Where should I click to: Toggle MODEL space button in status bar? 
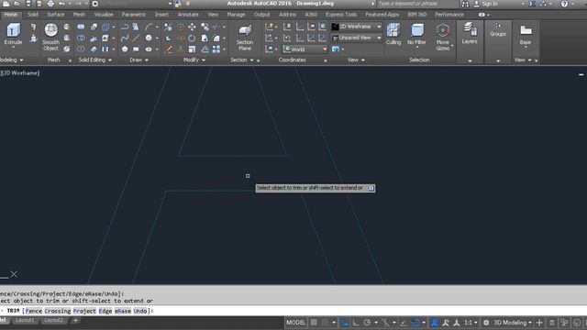click(x=295, y=322)
